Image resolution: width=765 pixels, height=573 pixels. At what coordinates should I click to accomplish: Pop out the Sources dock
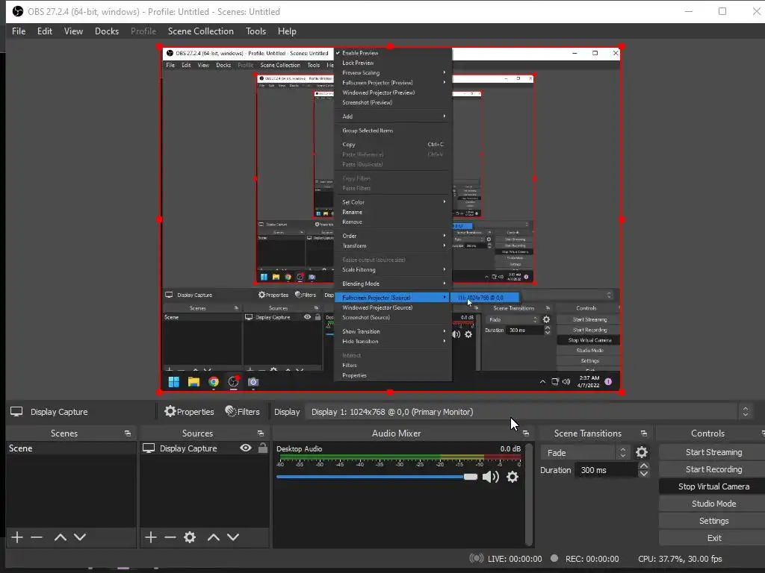tap(261, 433)
